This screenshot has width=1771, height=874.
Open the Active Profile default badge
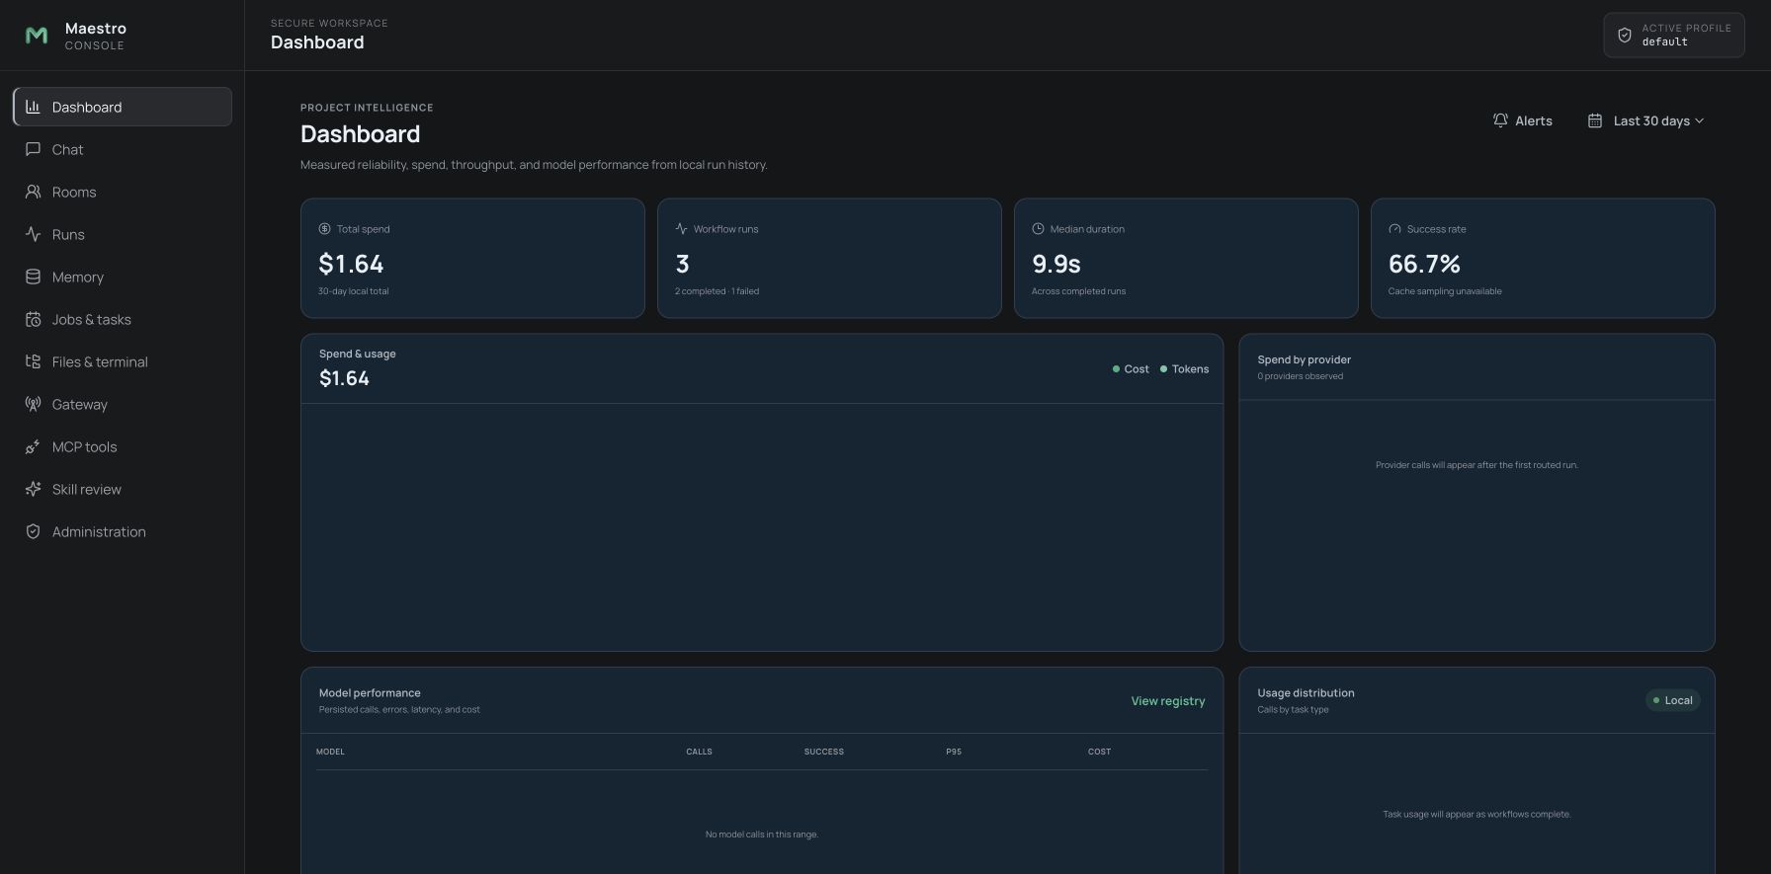pyautogui.click(x=1673, y=36)
